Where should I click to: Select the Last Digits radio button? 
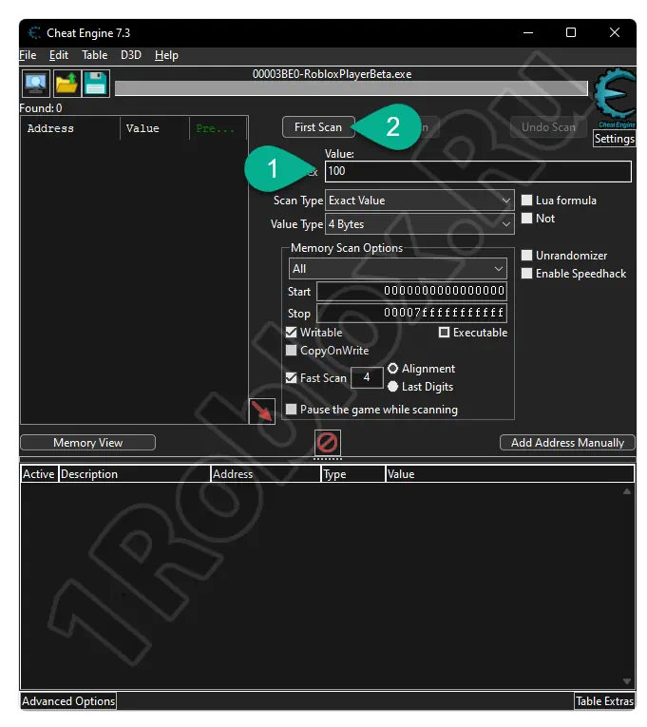pos(392,387)
